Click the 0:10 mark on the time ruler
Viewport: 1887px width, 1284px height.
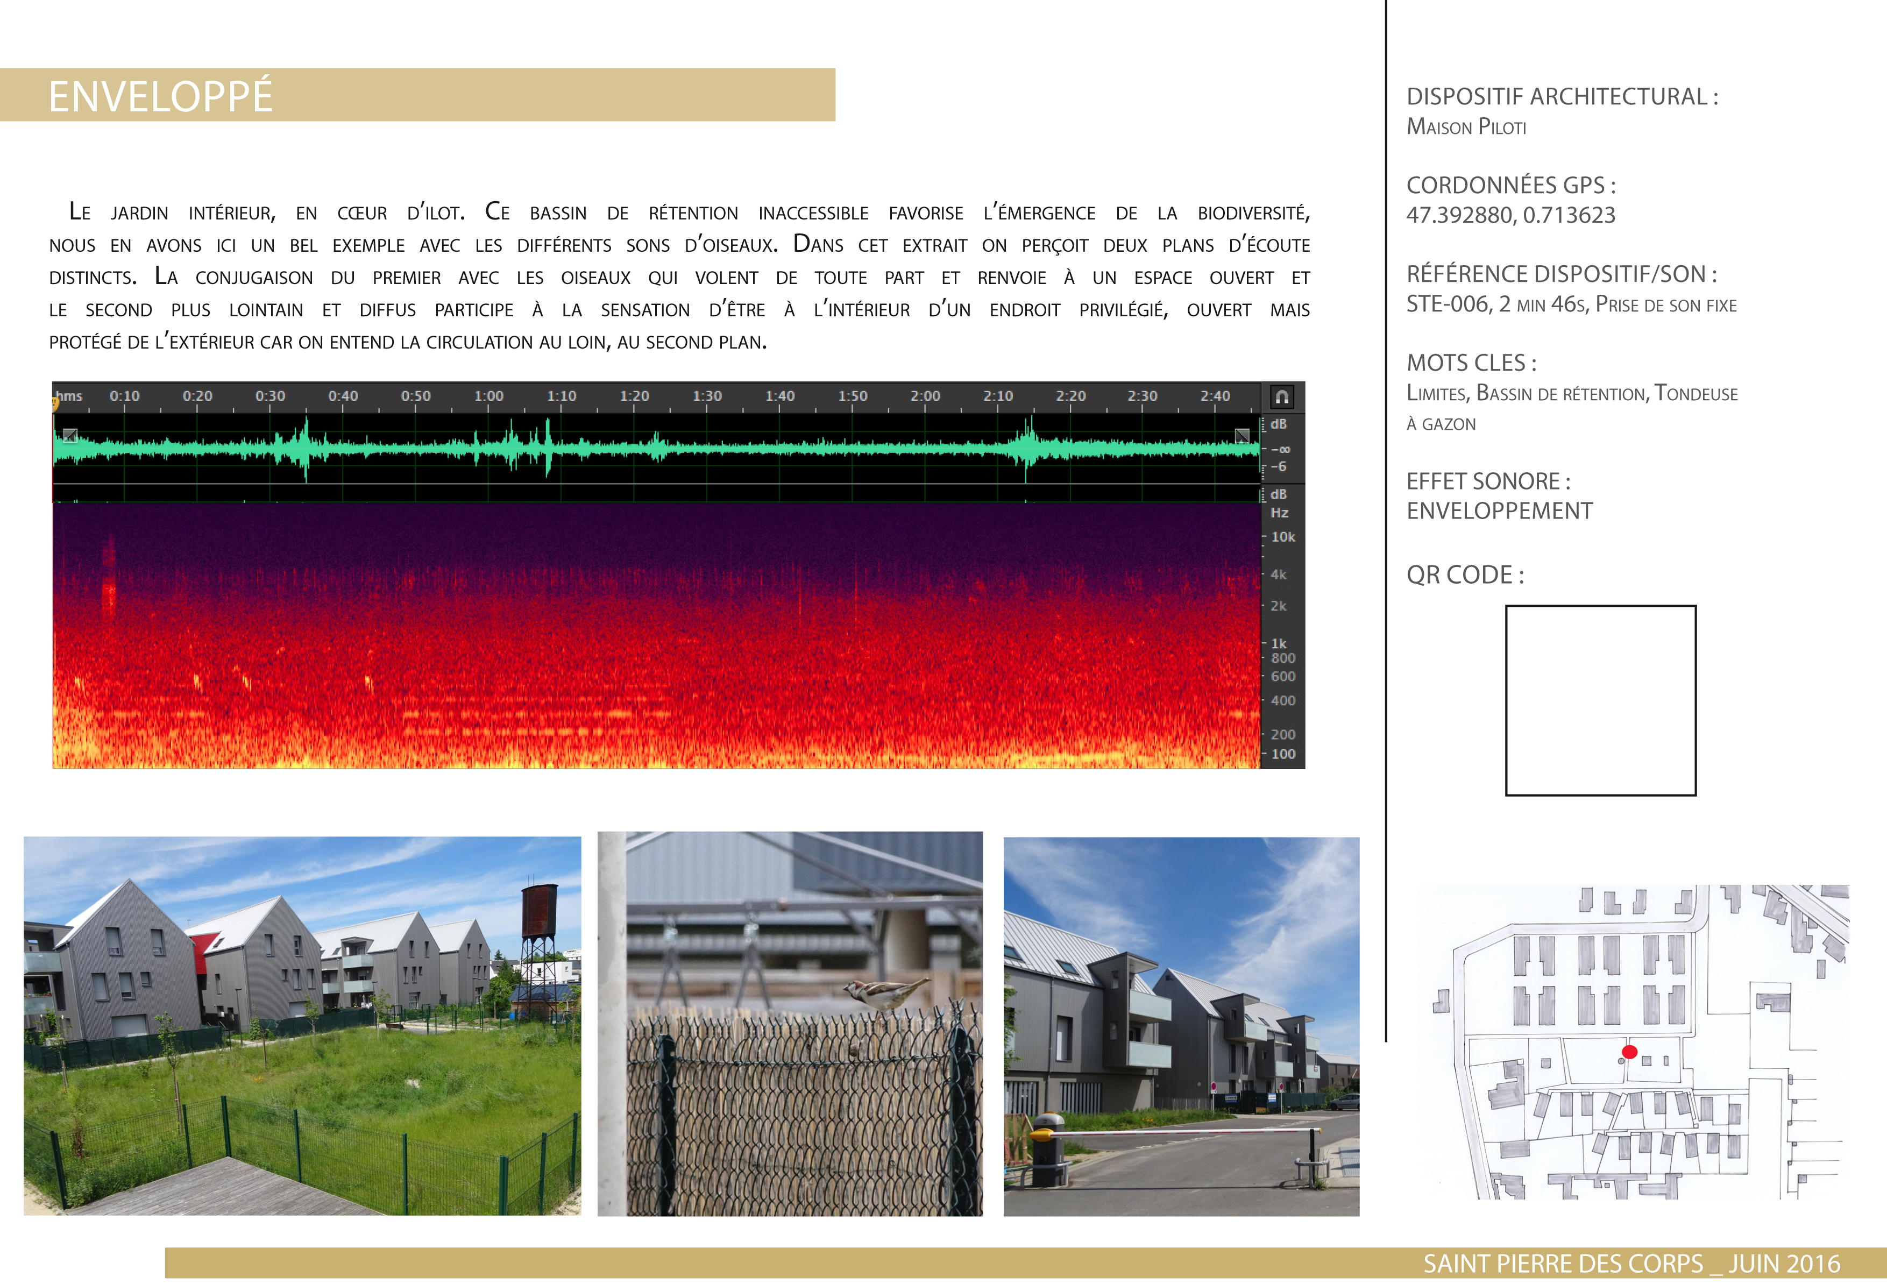(x=124, y=395)
